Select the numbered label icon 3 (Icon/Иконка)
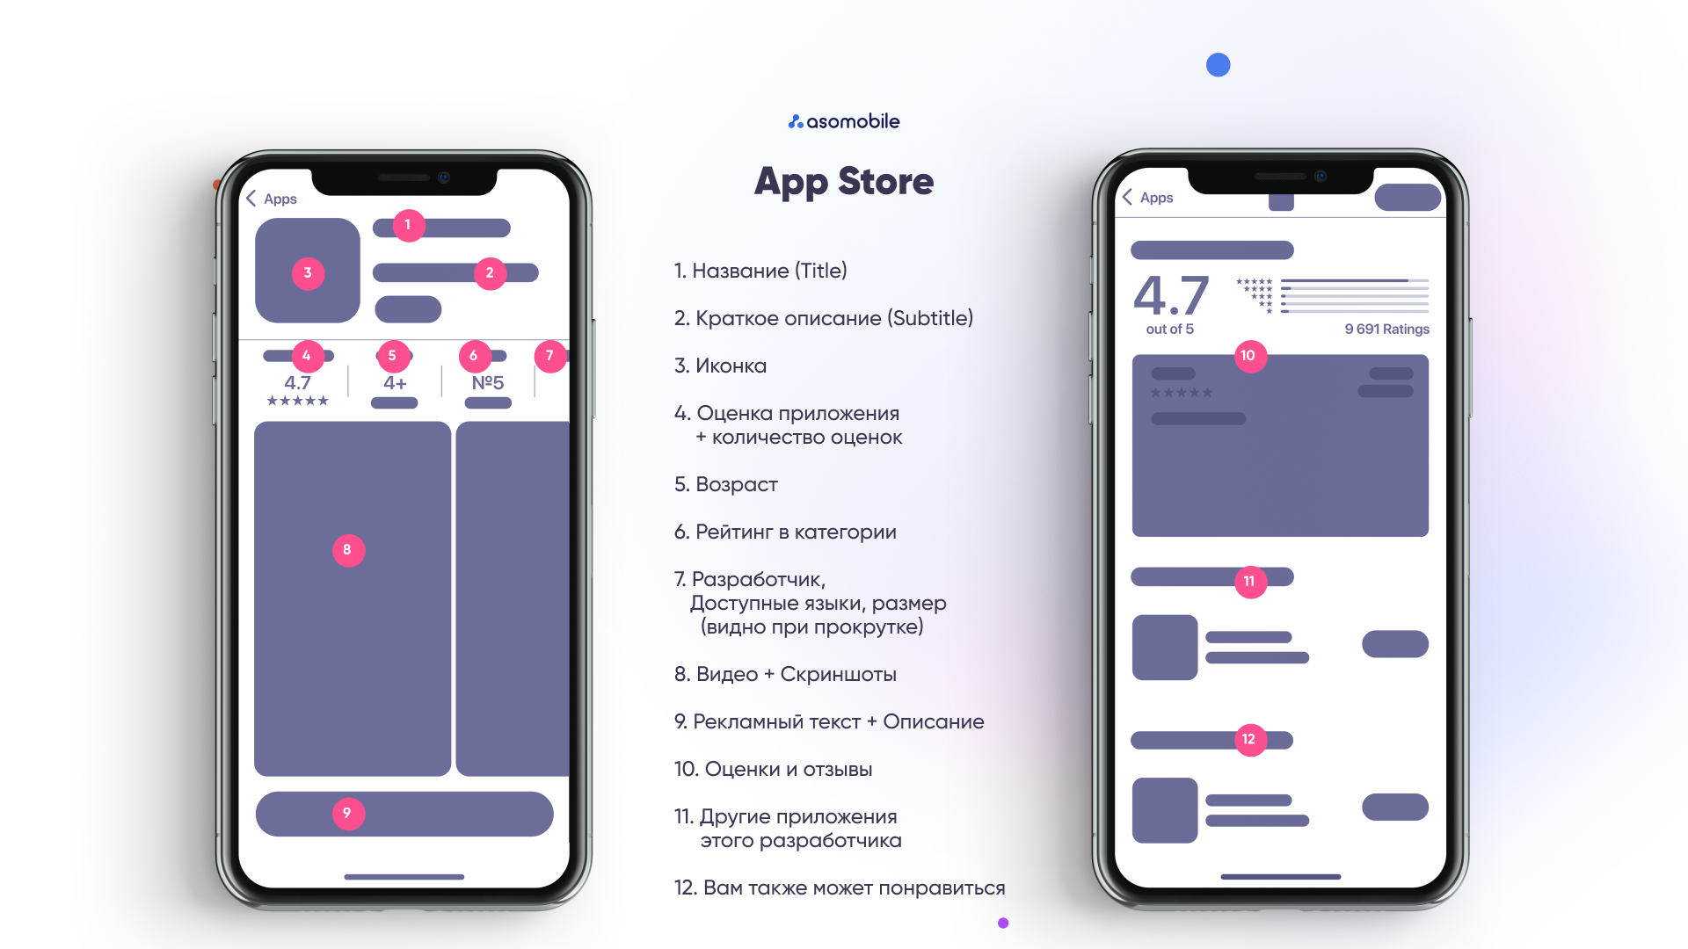The height and width of the screenshot is (949, 1688). [x=307, y=272]
